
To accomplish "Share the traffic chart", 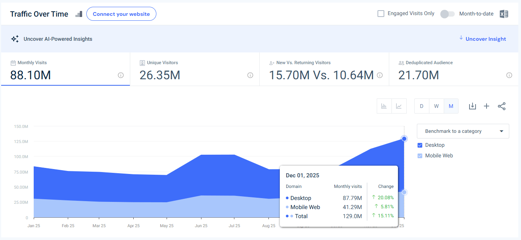I will [502, 106].
